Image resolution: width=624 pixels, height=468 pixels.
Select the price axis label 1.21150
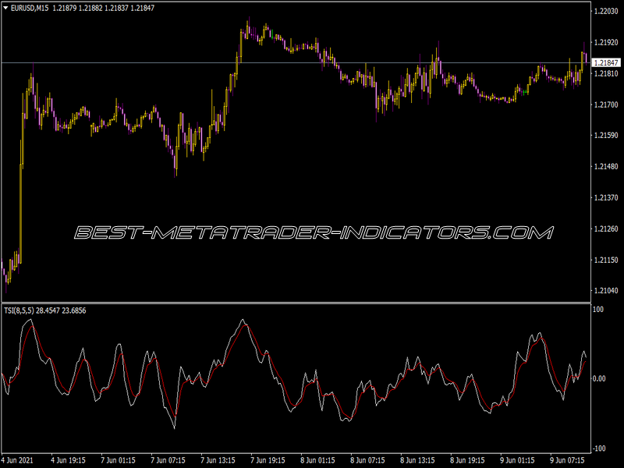click(606, 260)
